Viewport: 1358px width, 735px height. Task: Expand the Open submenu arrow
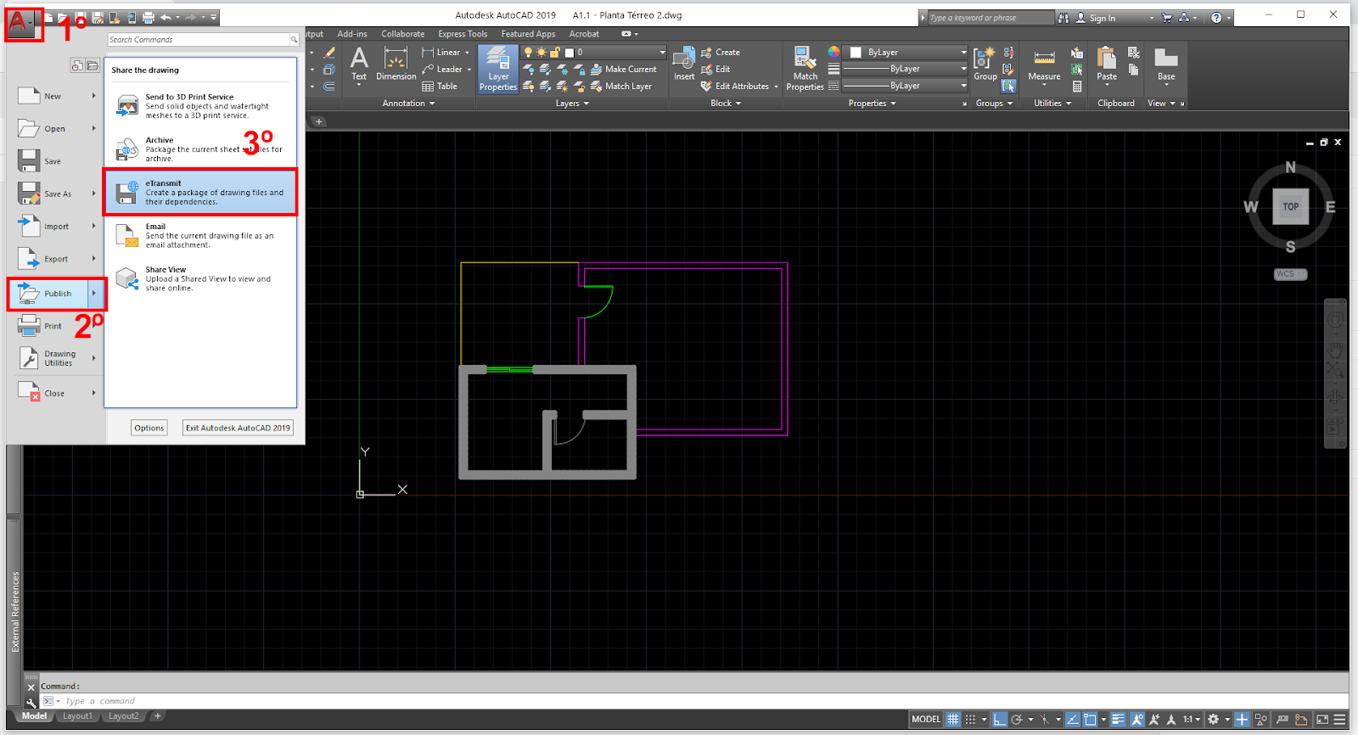click(x=94, y=129)
